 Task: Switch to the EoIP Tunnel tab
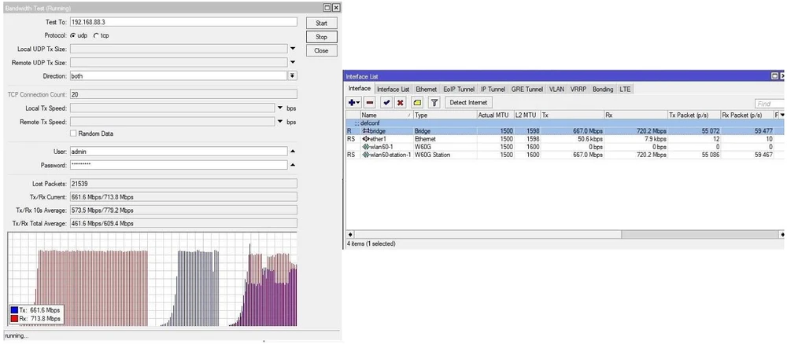click(x=459, y=89)
